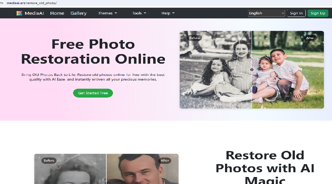Click the MediaAI logo icon

coord(19,13)
